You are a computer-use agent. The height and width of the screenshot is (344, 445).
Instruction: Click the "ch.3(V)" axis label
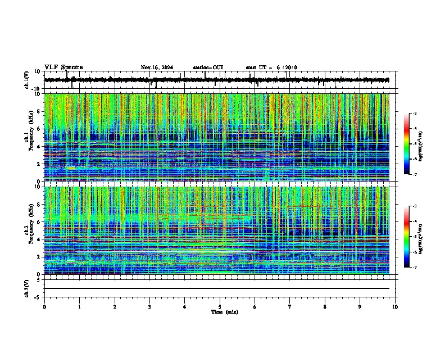tap(28, 289)
